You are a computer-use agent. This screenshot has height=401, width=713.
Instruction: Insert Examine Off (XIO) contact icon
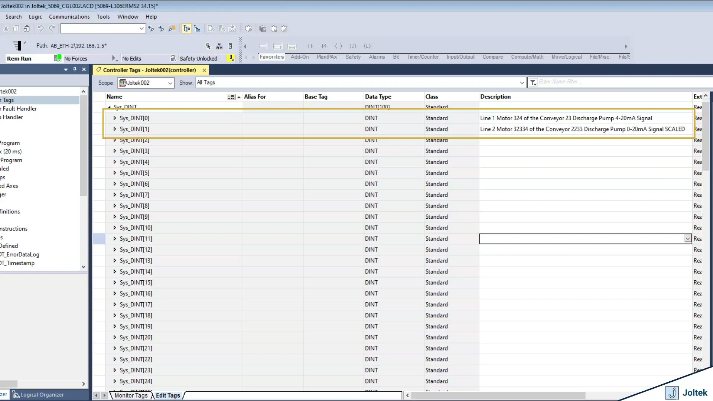[324, 46]
